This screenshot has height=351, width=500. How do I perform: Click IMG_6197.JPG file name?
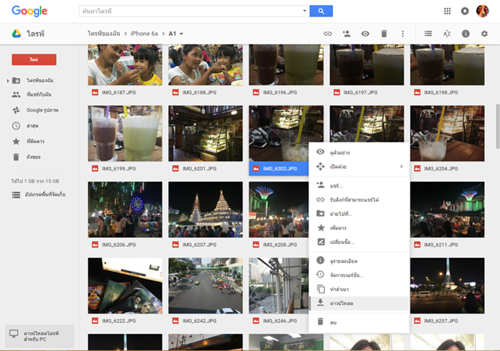point(361,92)
